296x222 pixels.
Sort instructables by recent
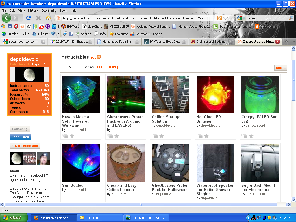click(x=77, y=67)
